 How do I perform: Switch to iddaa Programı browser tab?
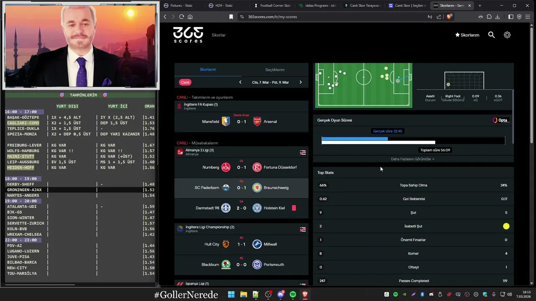[x=317, y=5]
